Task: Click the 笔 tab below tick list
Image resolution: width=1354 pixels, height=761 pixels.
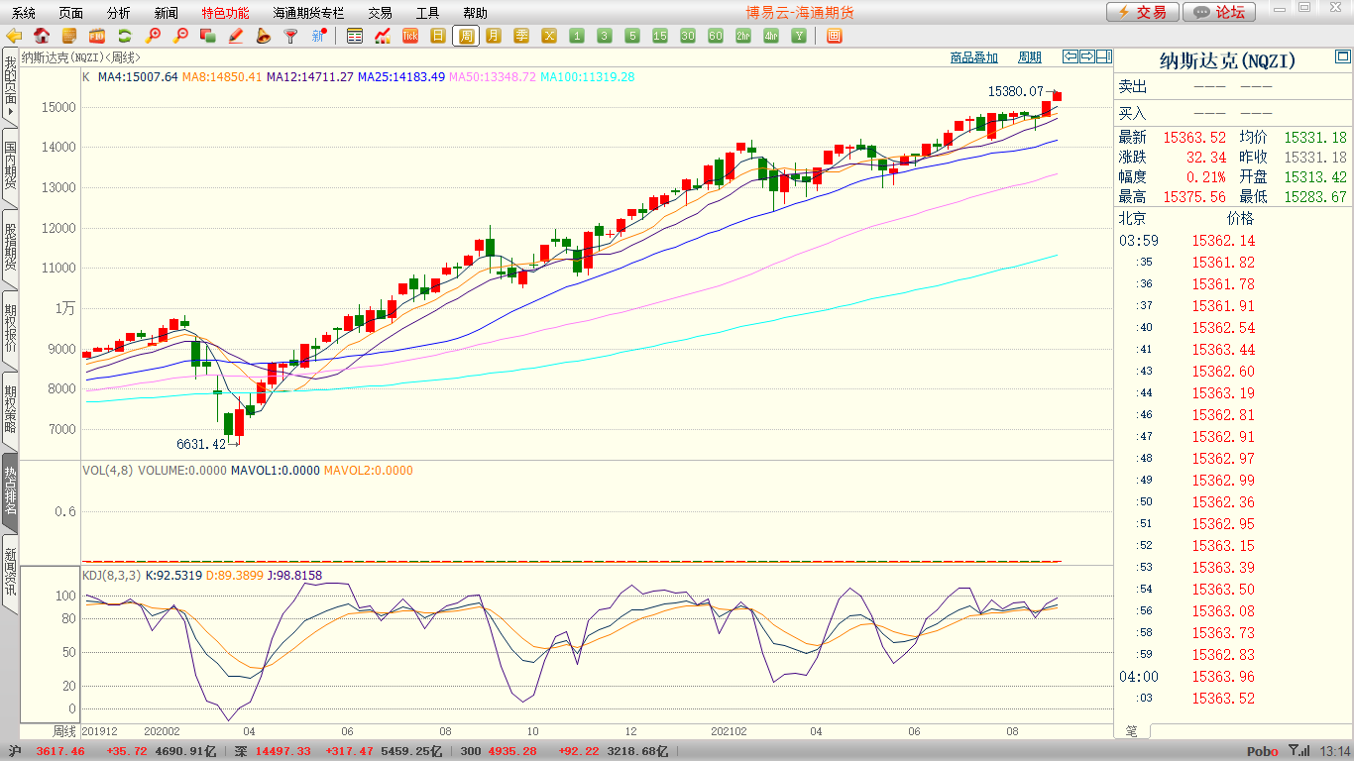Action: click(x=1132, y=731)
